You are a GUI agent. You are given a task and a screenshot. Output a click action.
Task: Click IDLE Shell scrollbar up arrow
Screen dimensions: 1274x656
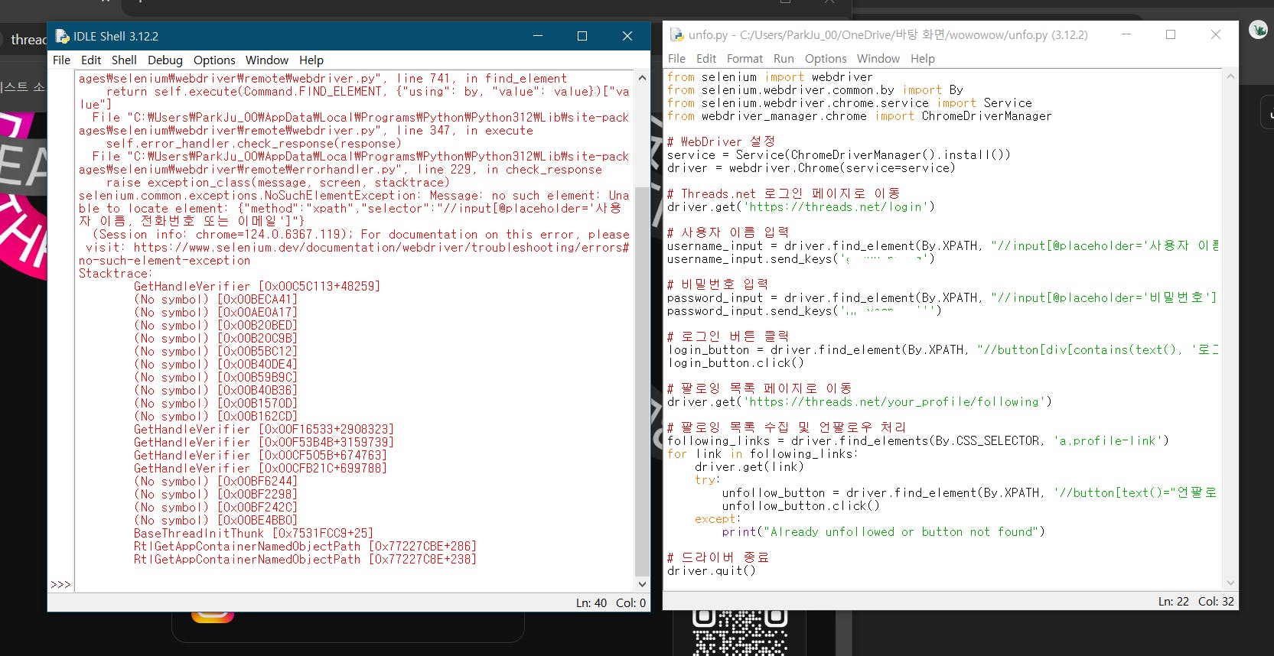coord(642,78)
